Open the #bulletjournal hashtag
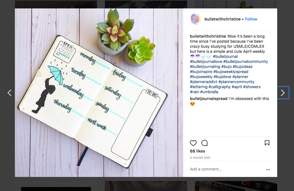This screenshot has width=294, height=191. point(225,56)
